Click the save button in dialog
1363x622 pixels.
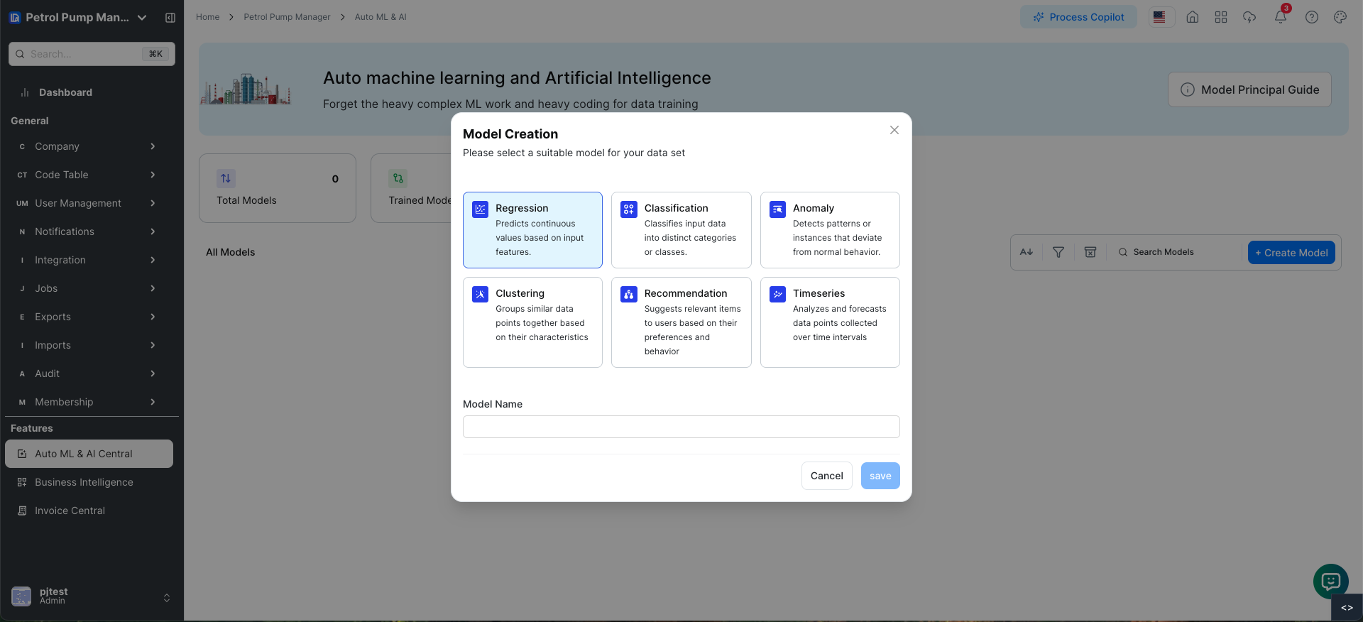880,476
